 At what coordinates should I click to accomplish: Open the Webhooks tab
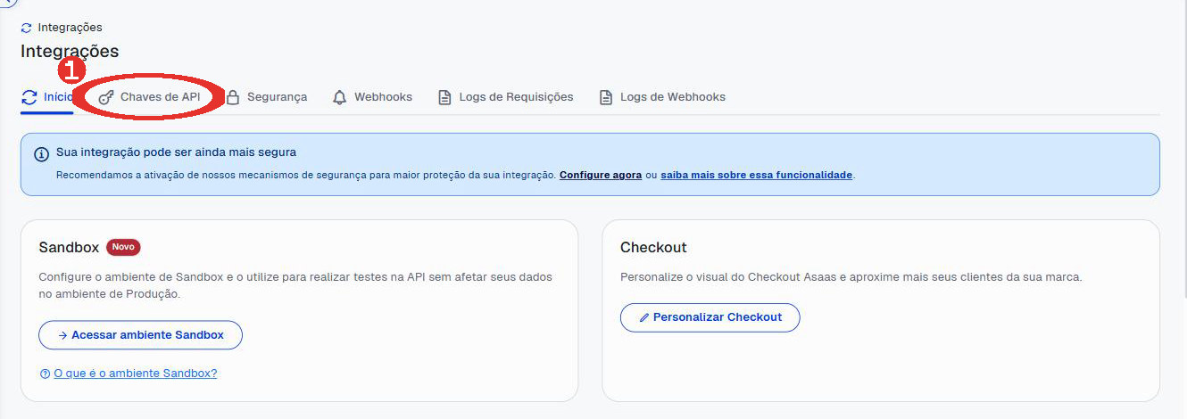pos(372,97)
